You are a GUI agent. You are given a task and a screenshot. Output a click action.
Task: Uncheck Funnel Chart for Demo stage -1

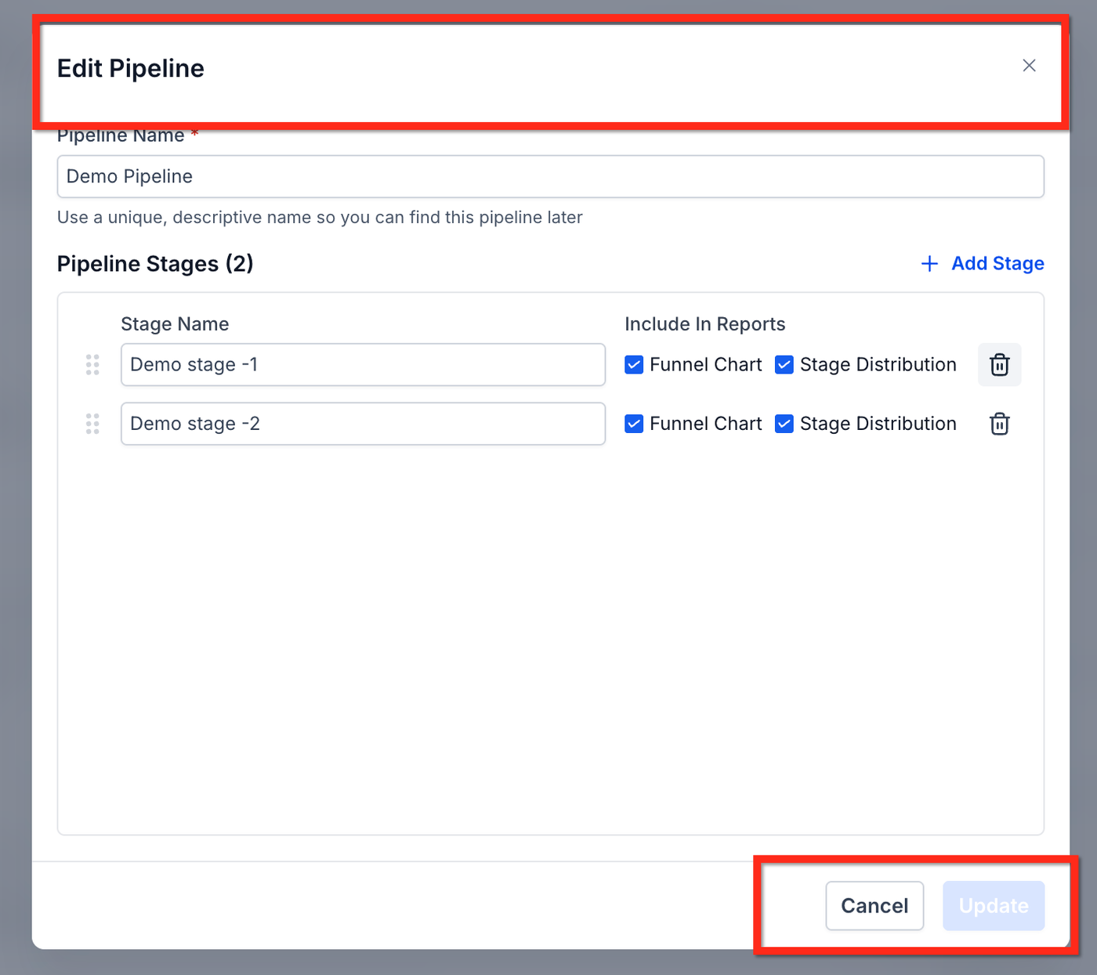(x=634, y=365)
